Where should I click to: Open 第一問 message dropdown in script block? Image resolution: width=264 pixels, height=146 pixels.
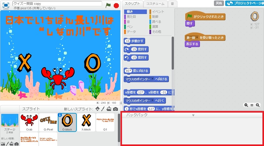197,38
